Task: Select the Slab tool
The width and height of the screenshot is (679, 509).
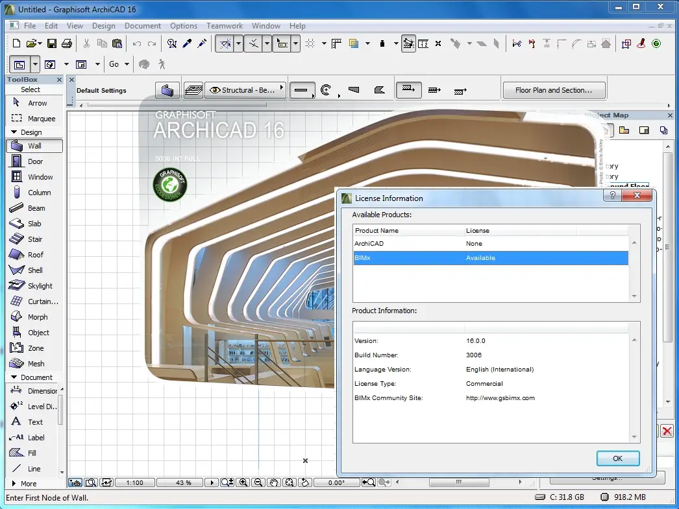Action: (x=34, y=224)
